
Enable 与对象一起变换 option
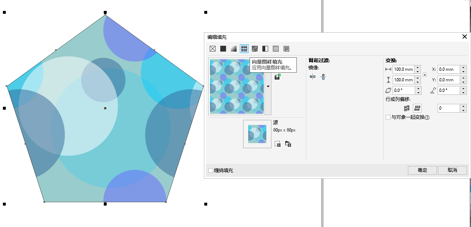(x=388, y=117)
